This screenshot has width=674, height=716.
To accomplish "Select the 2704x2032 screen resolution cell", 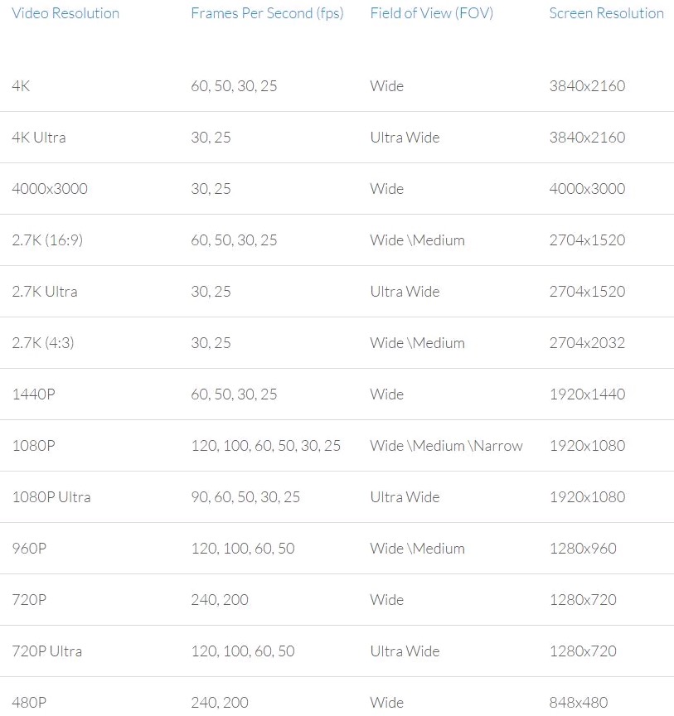I will tap(587, 343).
